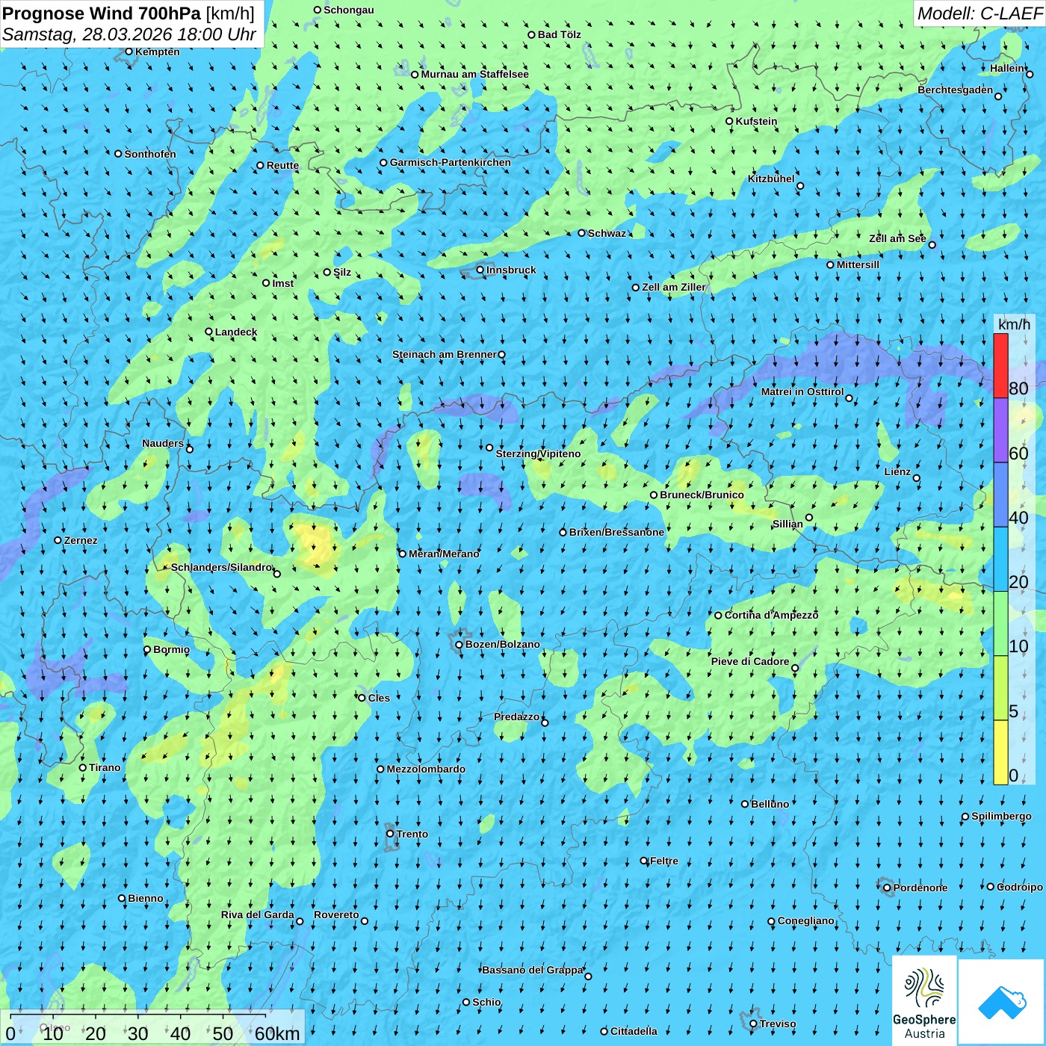Click the 'Matrei in Osttirol' label
The image size is (1046, 1046).
point(802,392)
